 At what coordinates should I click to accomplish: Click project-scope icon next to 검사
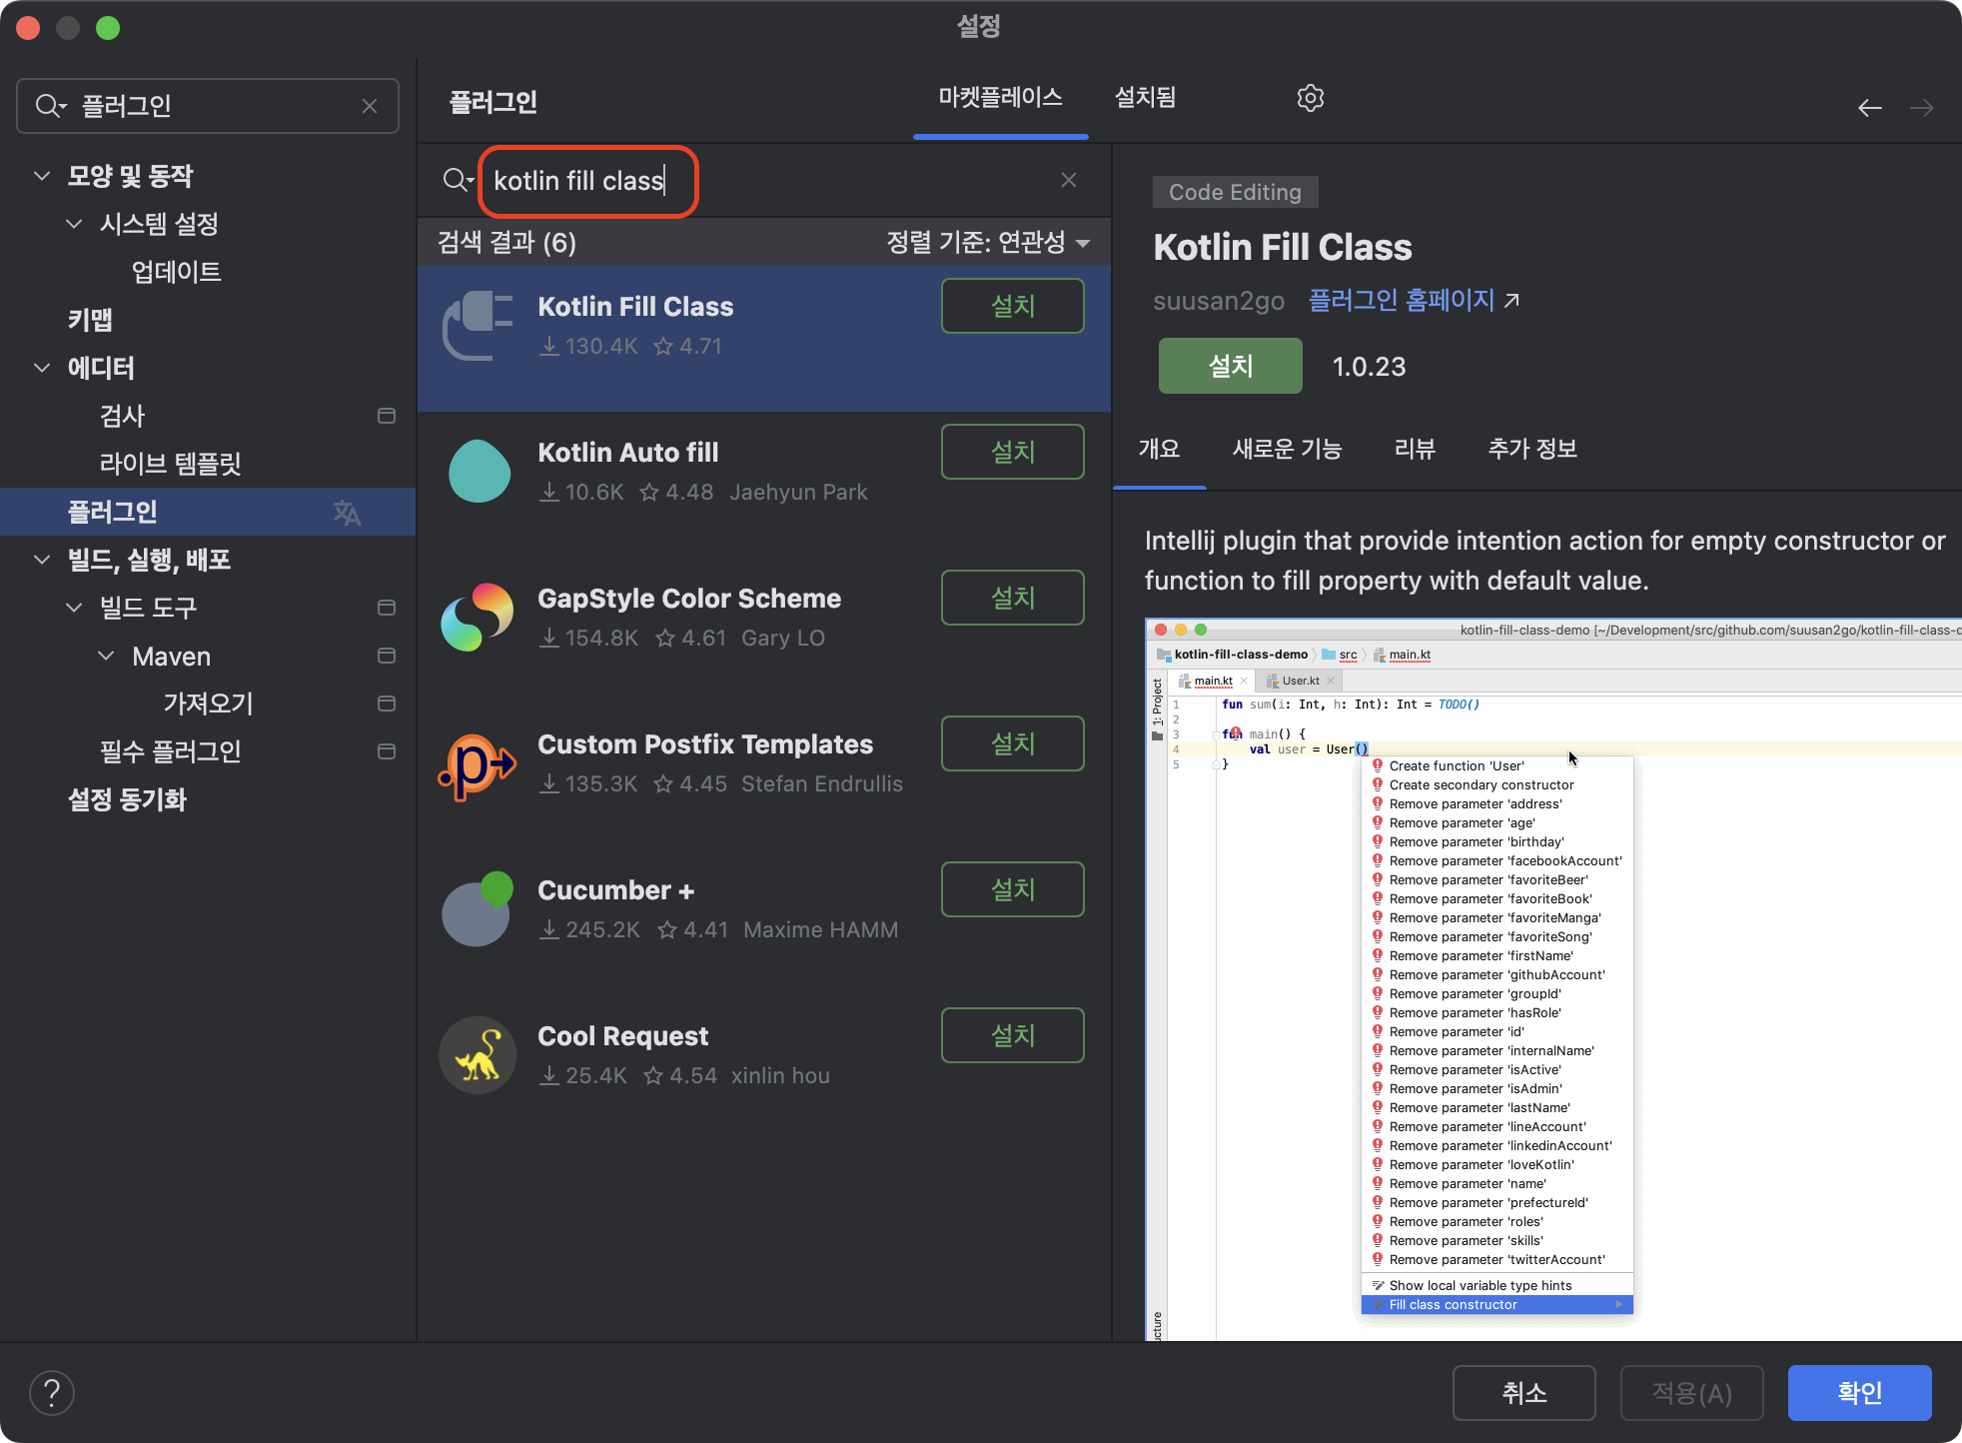pos(387,416)
